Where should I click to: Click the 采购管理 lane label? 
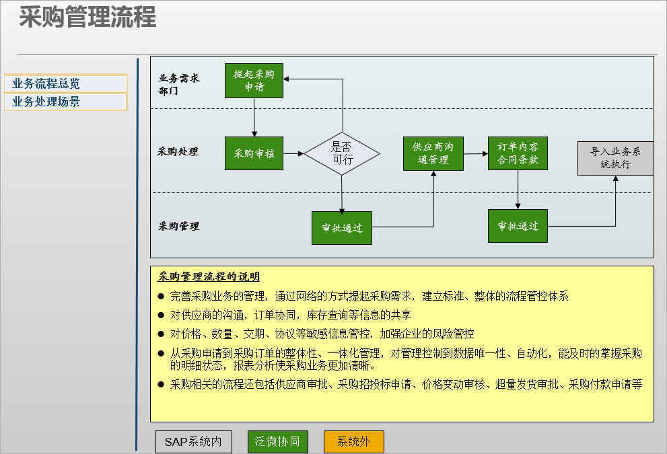click(x=178, y=226)
